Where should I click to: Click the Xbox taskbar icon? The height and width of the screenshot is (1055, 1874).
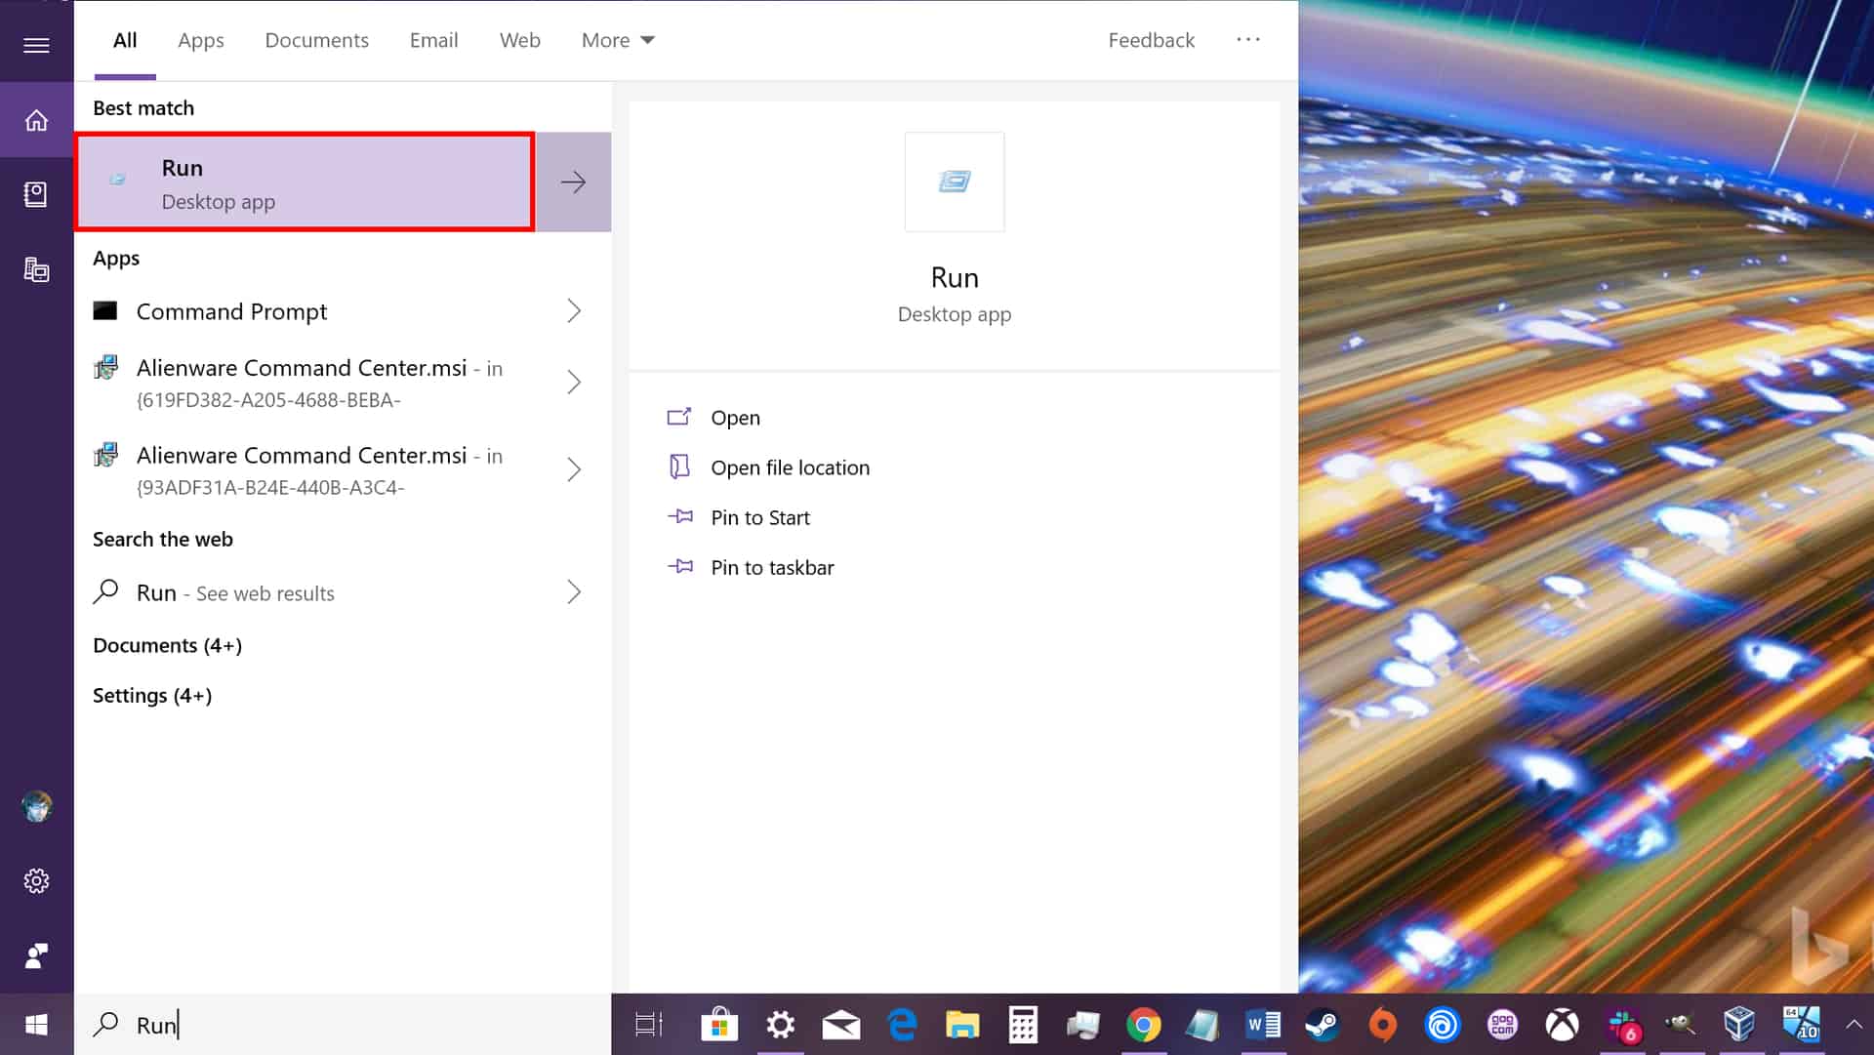tap(1562, 1025)
